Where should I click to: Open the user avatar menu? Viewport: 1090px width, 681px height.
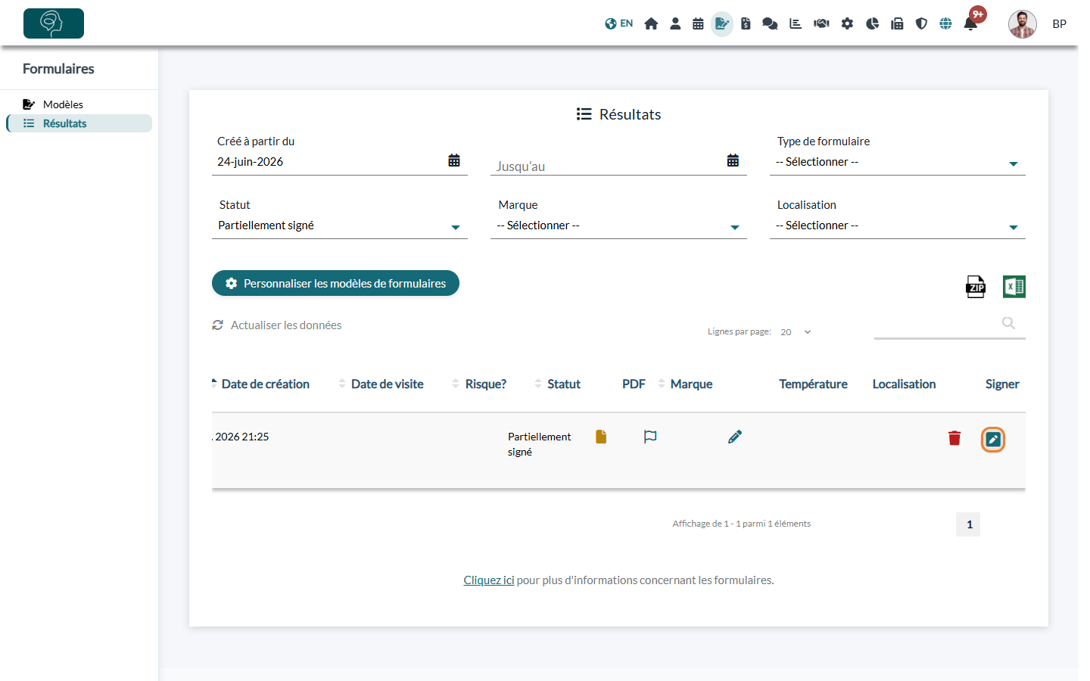point(1023,24)
